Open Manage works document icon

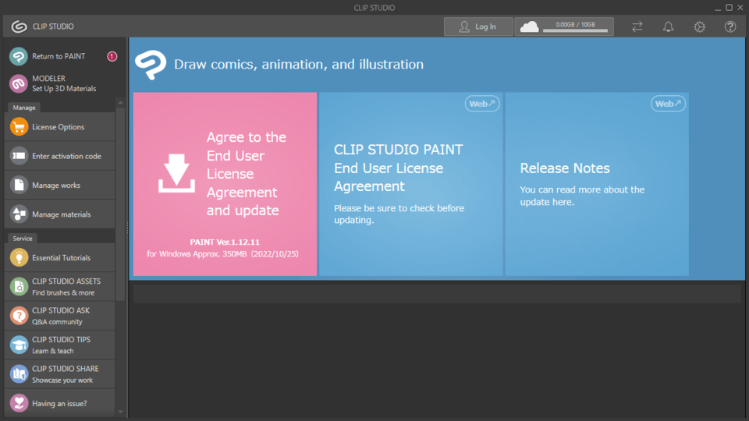[x=19, y=186]
